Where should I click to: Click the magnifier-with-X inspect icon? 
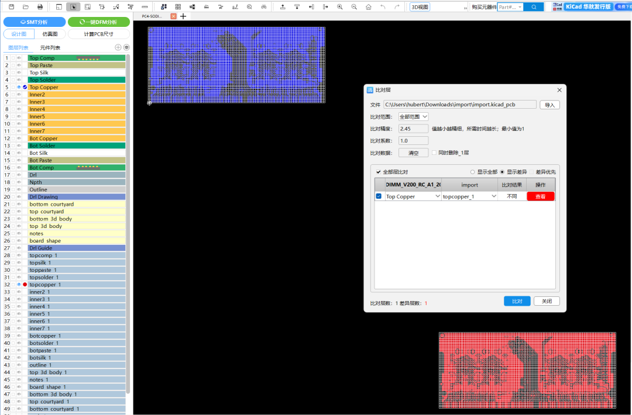249,7
